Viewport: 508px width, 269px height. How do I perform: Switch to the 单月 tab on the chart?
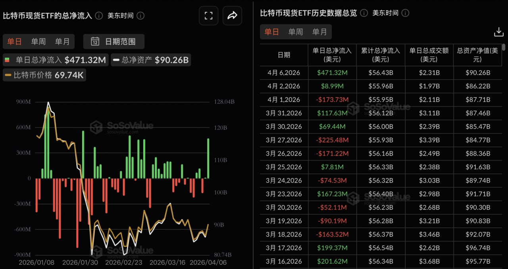(x=63, y=41)
